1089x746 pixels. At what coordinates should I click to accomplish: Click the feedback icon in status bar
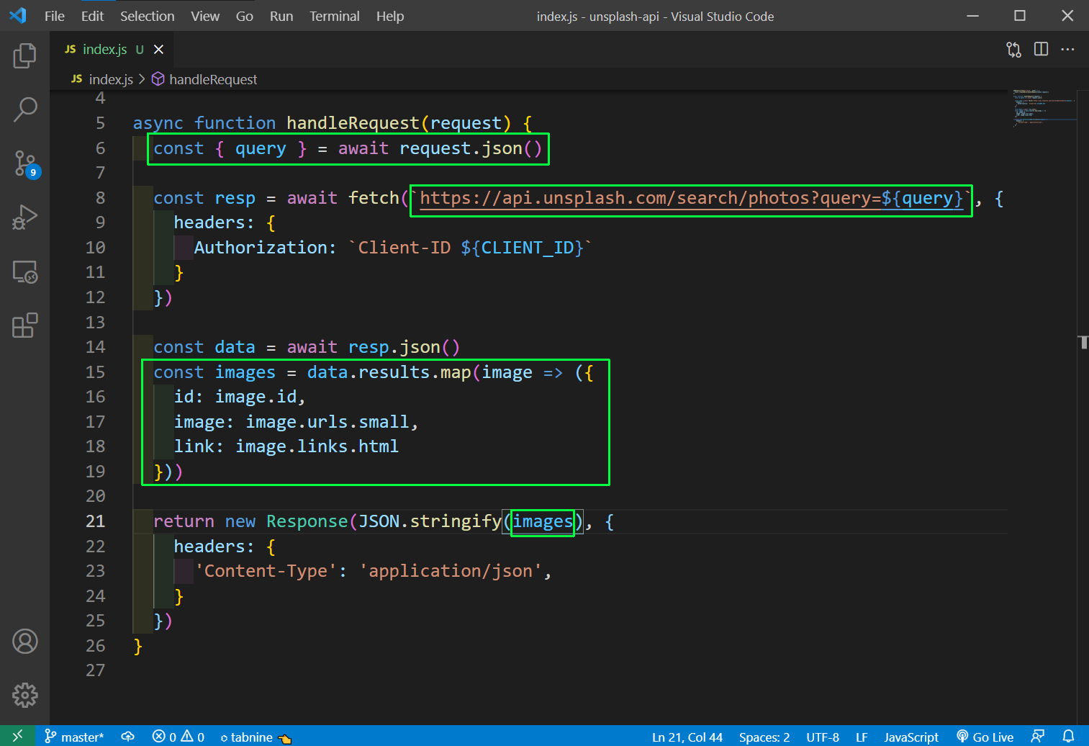tap(1037, 737)
